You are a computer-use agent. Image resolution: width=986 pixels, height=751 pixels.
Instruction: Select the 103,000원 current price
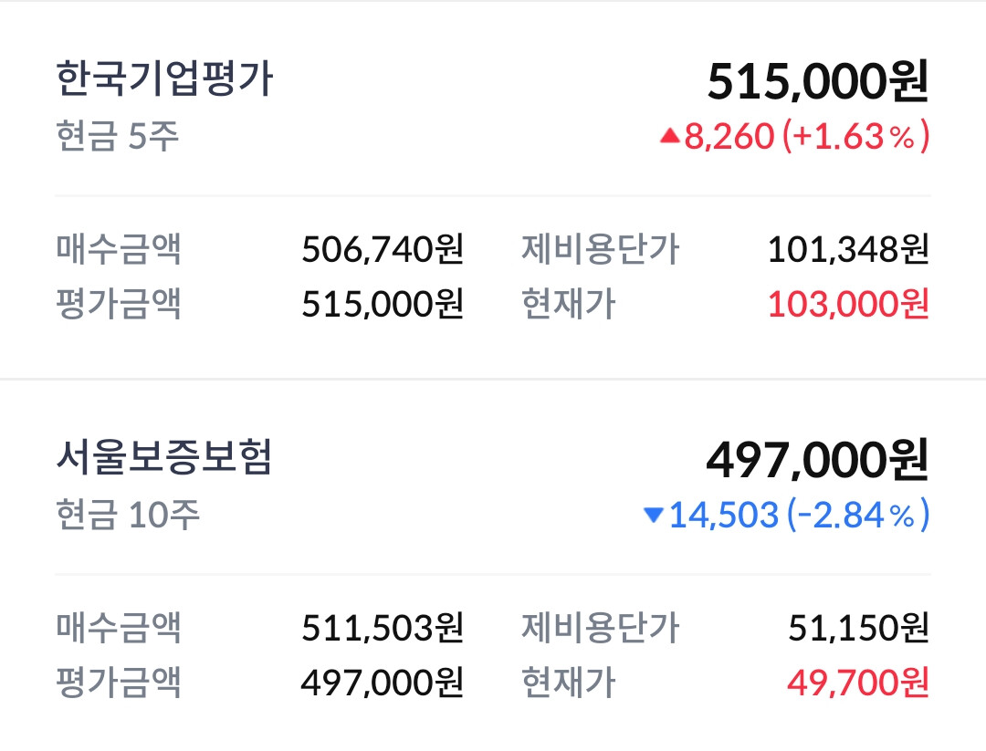click(848, 304)
